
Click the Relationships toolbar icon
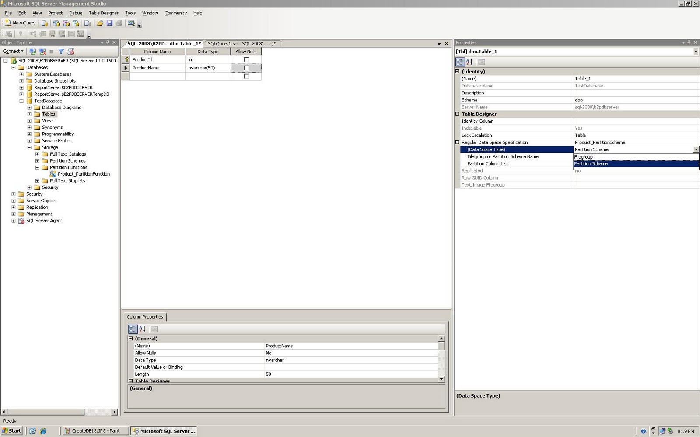click(33, 34)
